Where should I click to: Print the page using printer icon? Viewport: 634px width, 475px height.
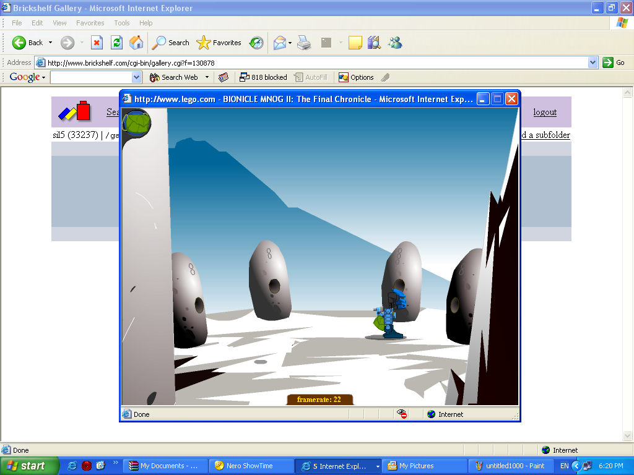[304, 43]
